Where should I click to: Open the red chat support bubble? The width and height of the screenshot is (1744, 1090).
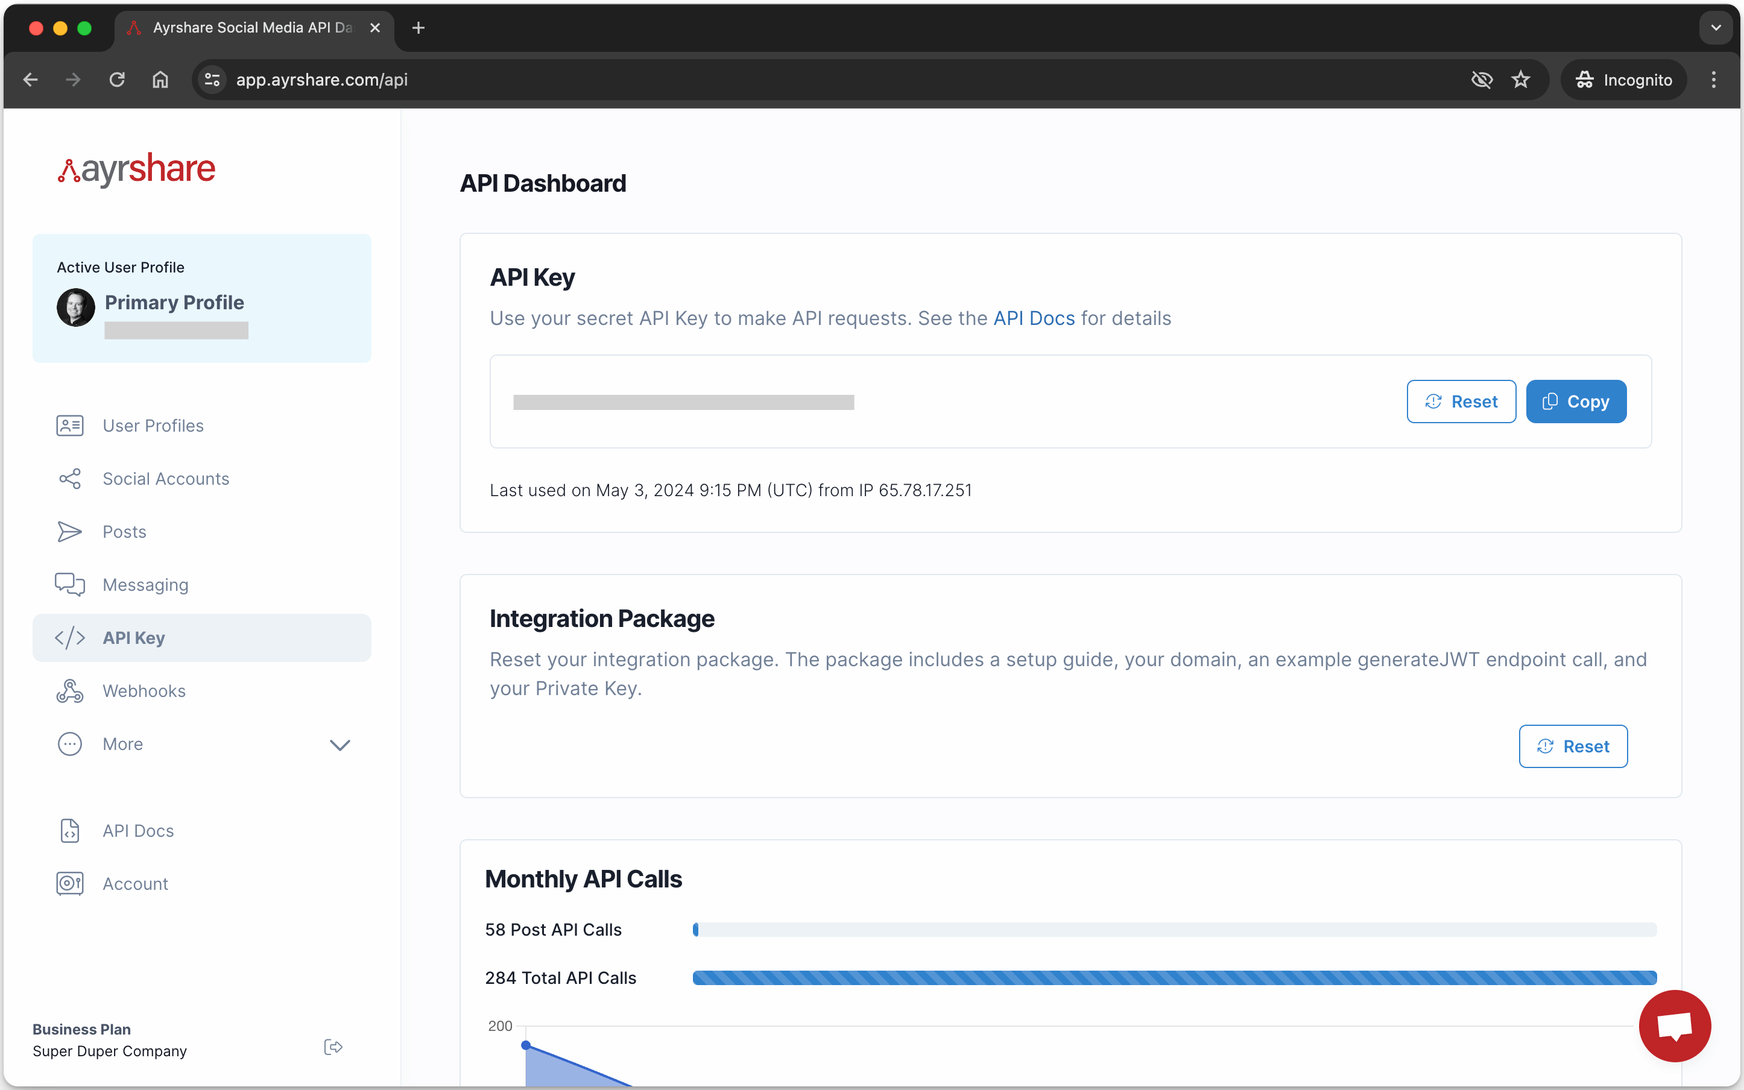click(1674, 1025)
